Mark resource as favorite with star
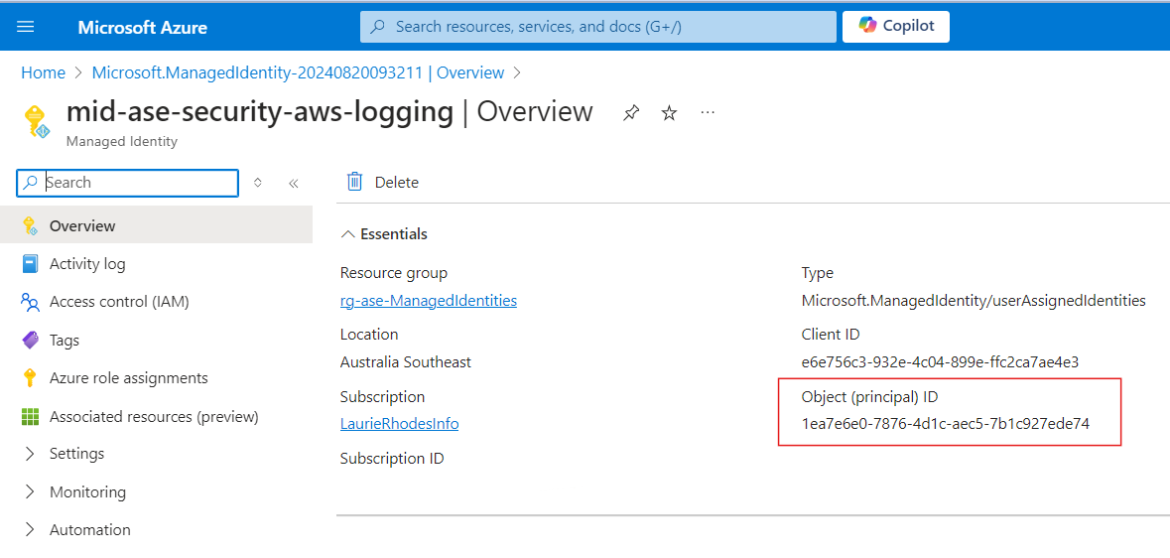The height and width of the screenshot is (558, 1170). pos(669,113)
